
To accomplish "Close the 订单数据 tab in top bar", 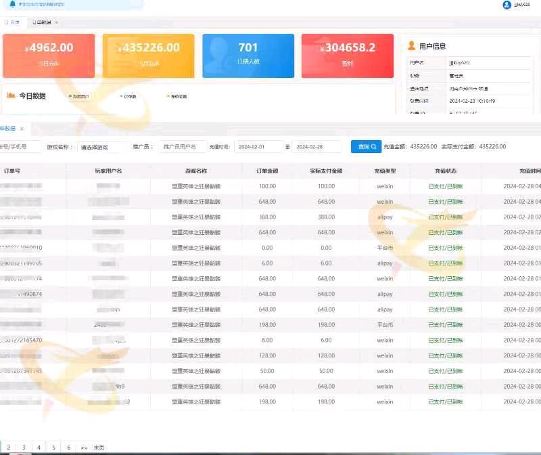I will (56, 22).
